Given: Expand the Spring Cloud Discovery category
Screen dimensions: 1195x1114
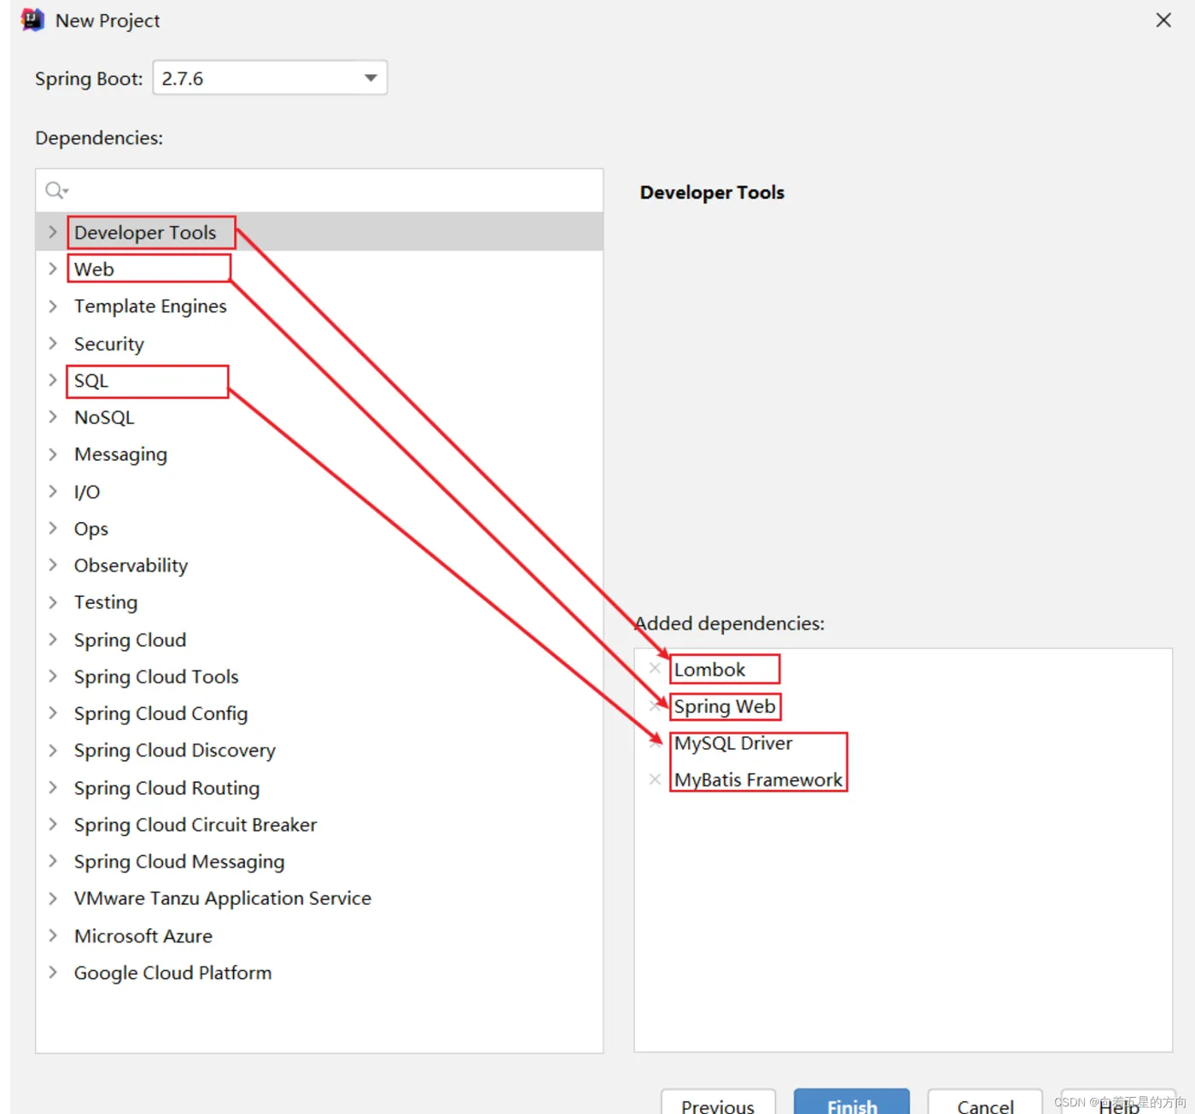Looking at the screenshot, I should click(x=53, y=750).
